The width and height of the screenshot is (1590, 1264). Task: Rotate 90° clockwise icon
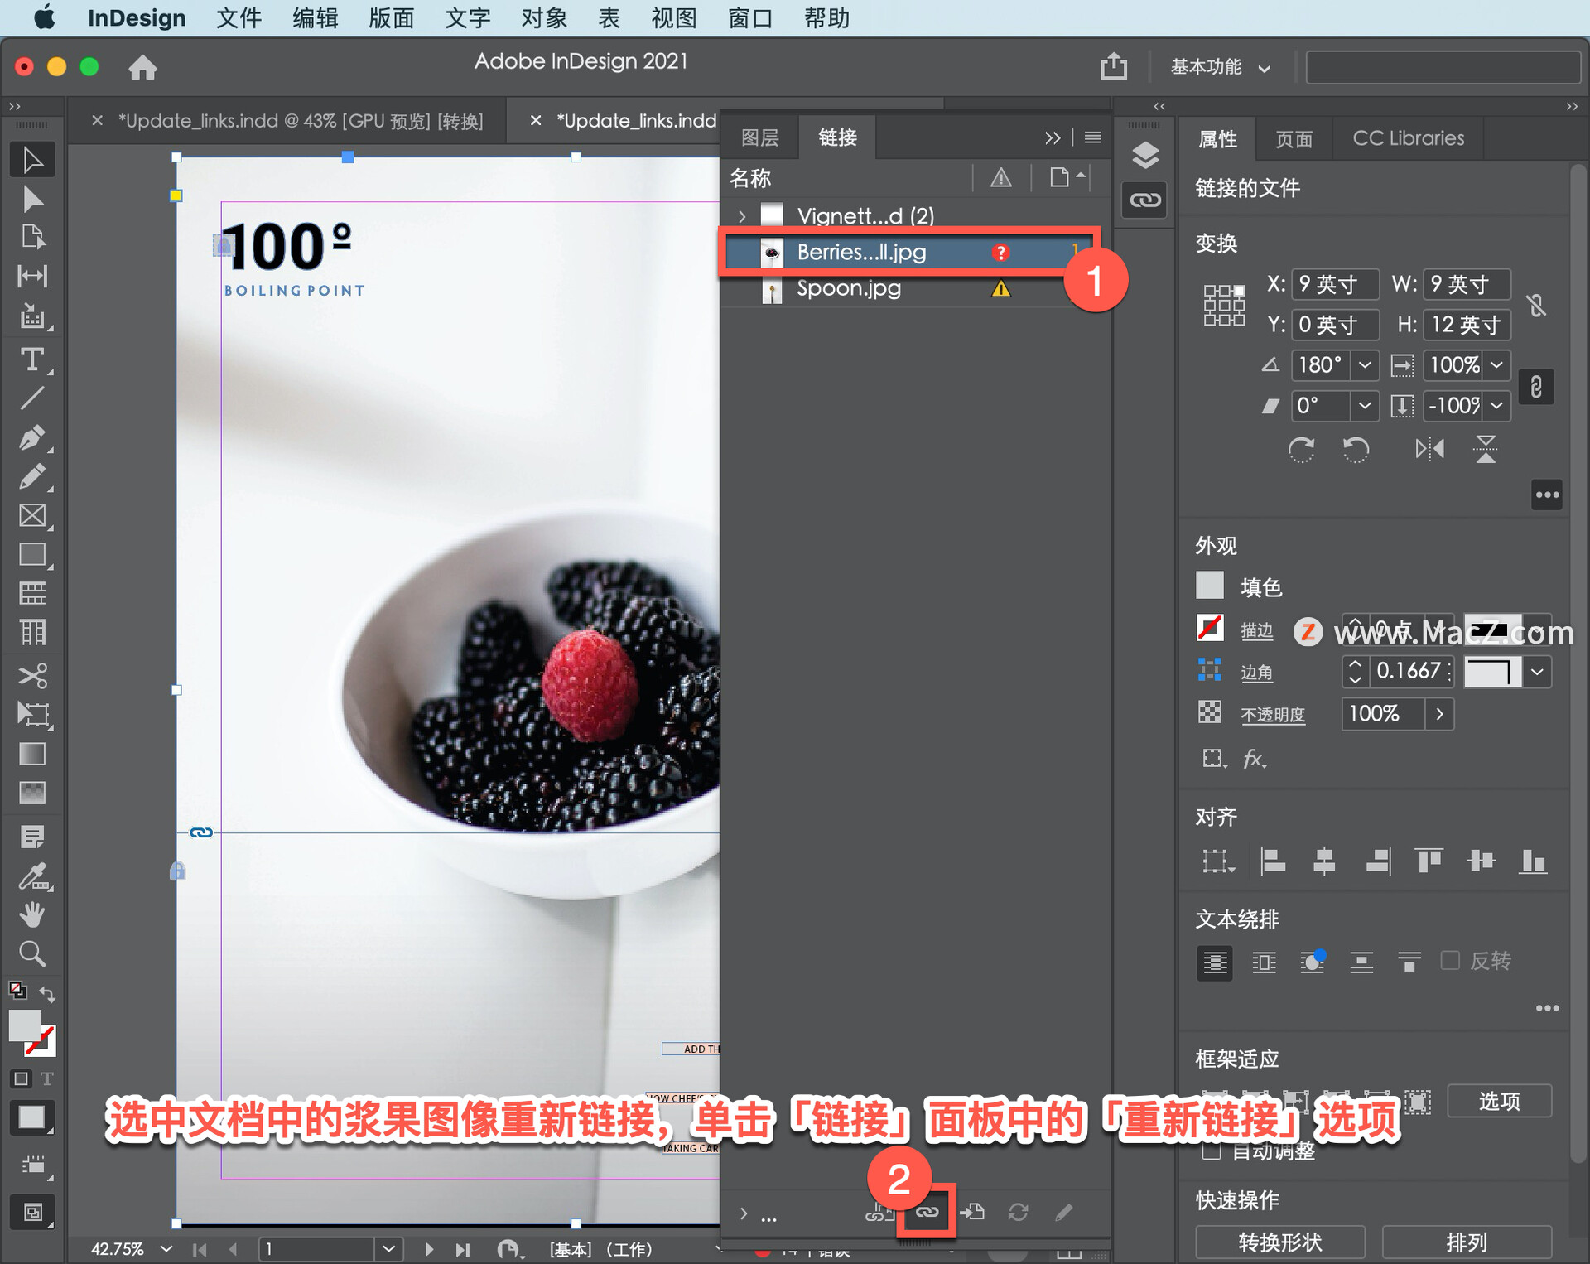coord(1301,449)
